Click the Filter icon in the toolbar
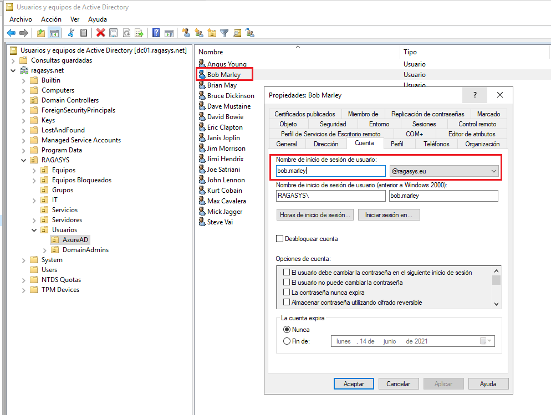 click(x=224, y=33)
